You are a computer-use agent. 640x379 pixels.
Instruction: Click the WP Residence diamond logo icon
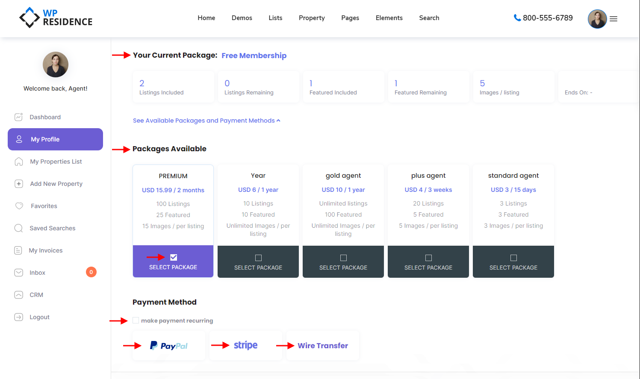point(29,18)
